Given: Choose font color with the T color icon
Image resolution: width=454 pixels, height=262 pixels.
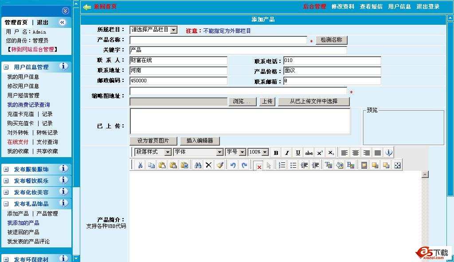Looking at the screenshot, I should click(x=329, y=165).
